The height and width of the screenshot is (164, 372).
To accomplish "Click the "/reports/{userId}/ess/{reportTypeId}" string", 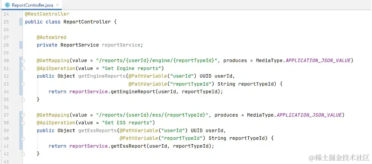I will point(152,115).
